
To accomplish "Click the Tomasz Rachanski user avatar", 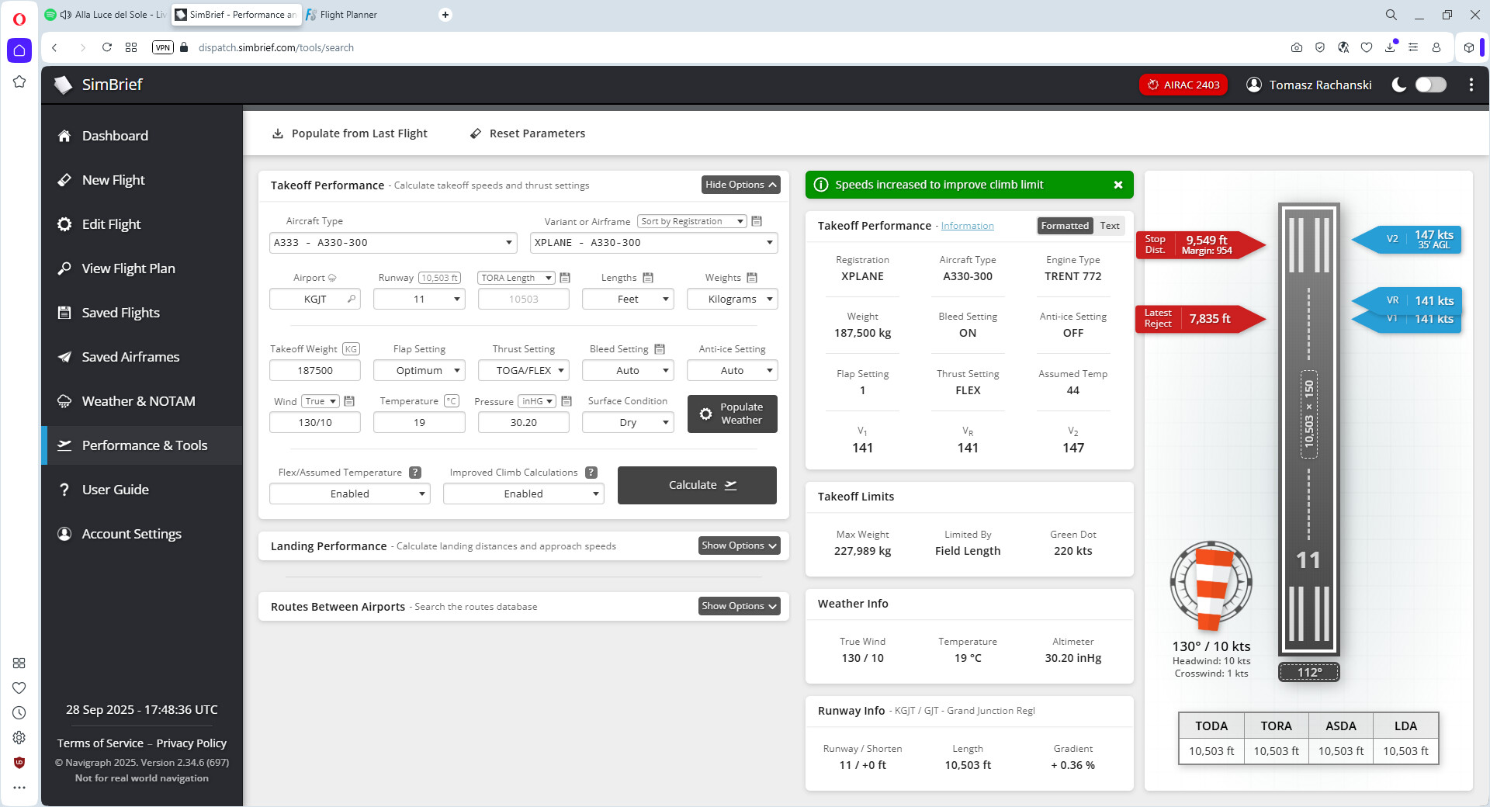I will [1254, 85].
